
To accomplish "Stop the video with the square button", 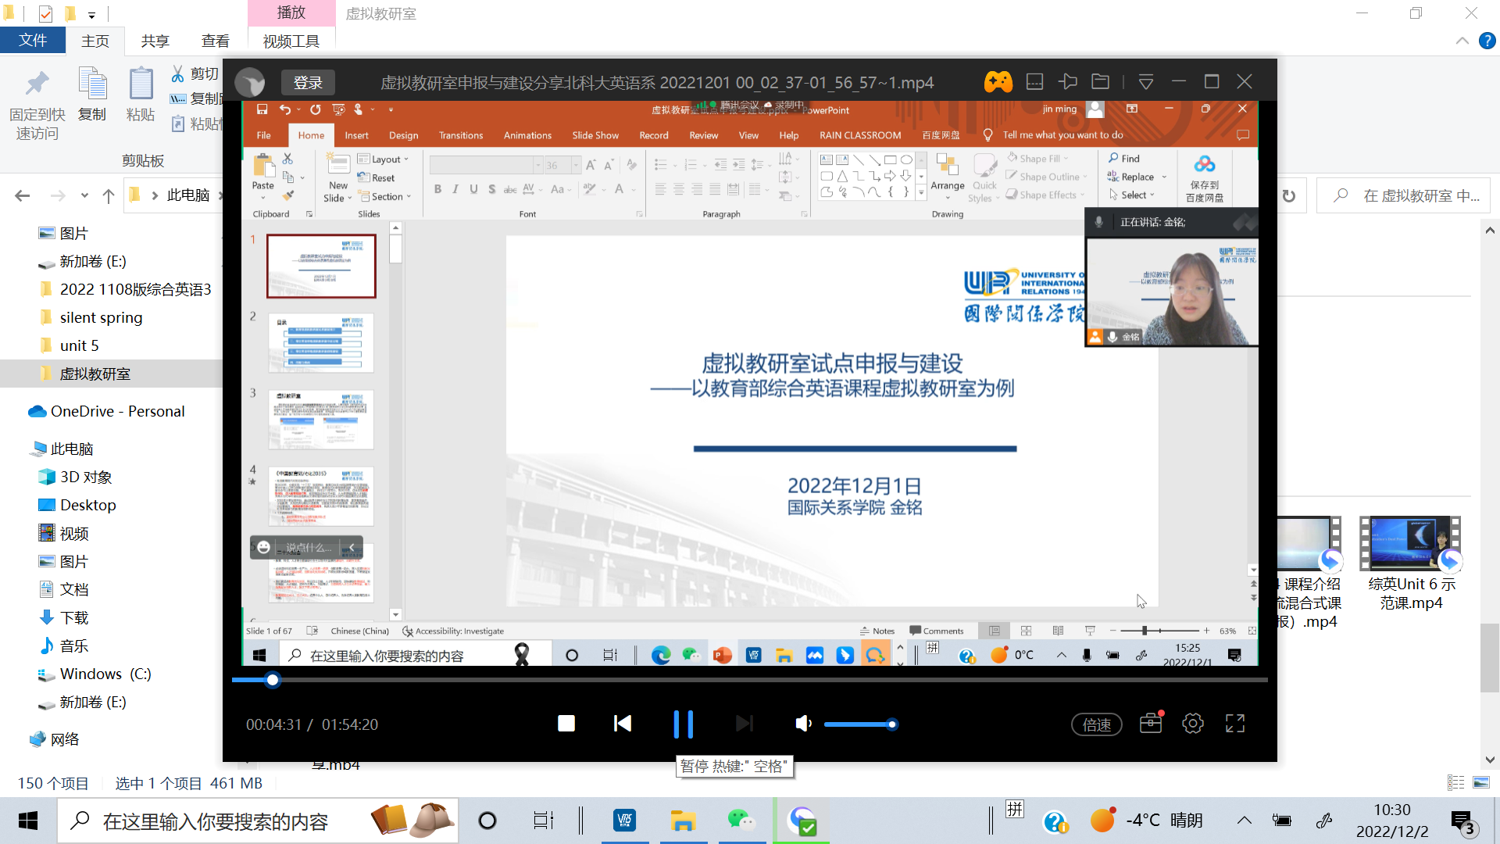I will (566, 724).
